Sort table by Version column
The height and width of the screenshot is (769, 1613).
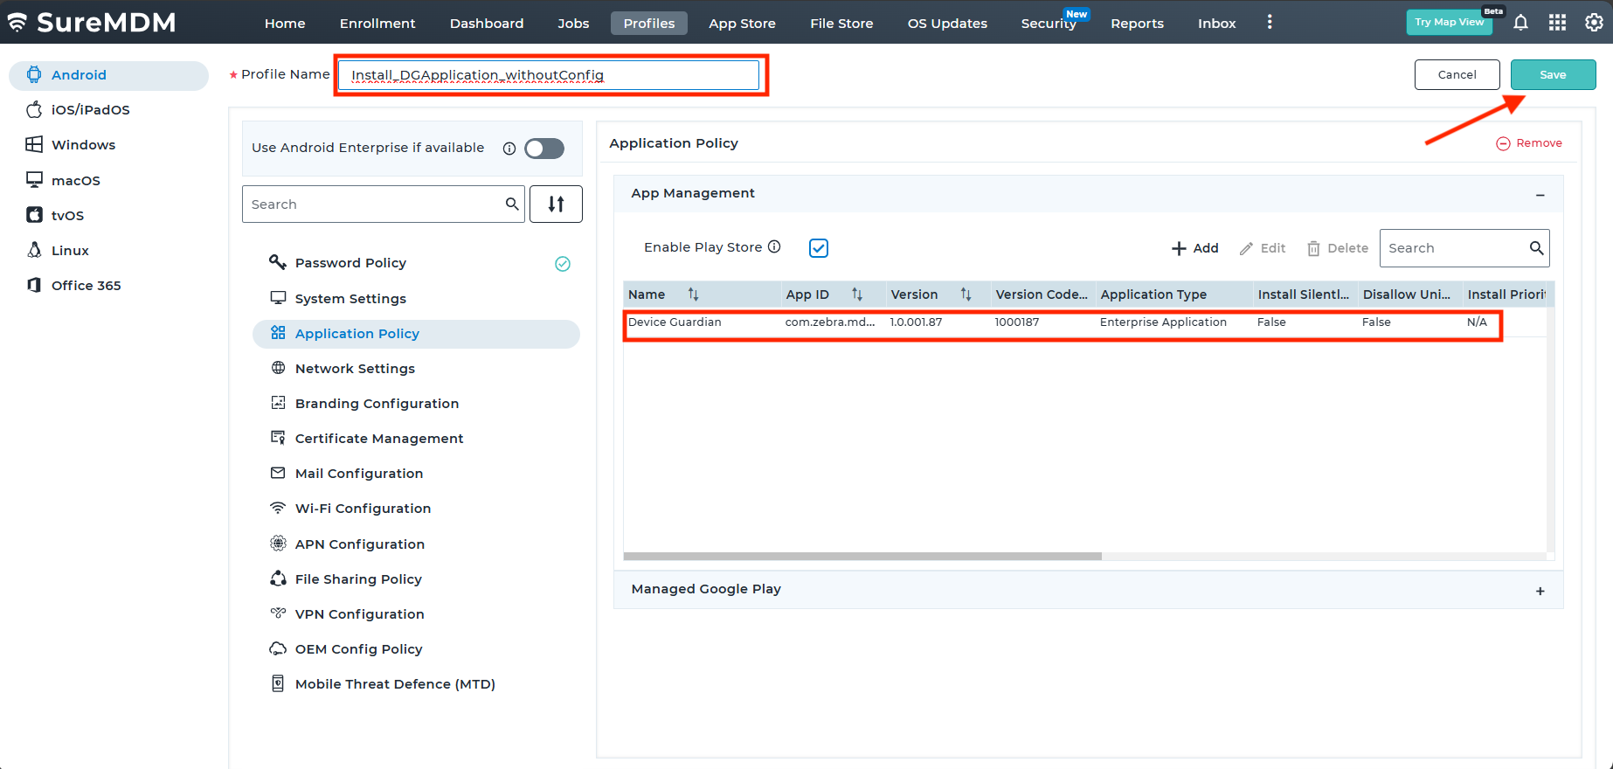click(966, 294)
